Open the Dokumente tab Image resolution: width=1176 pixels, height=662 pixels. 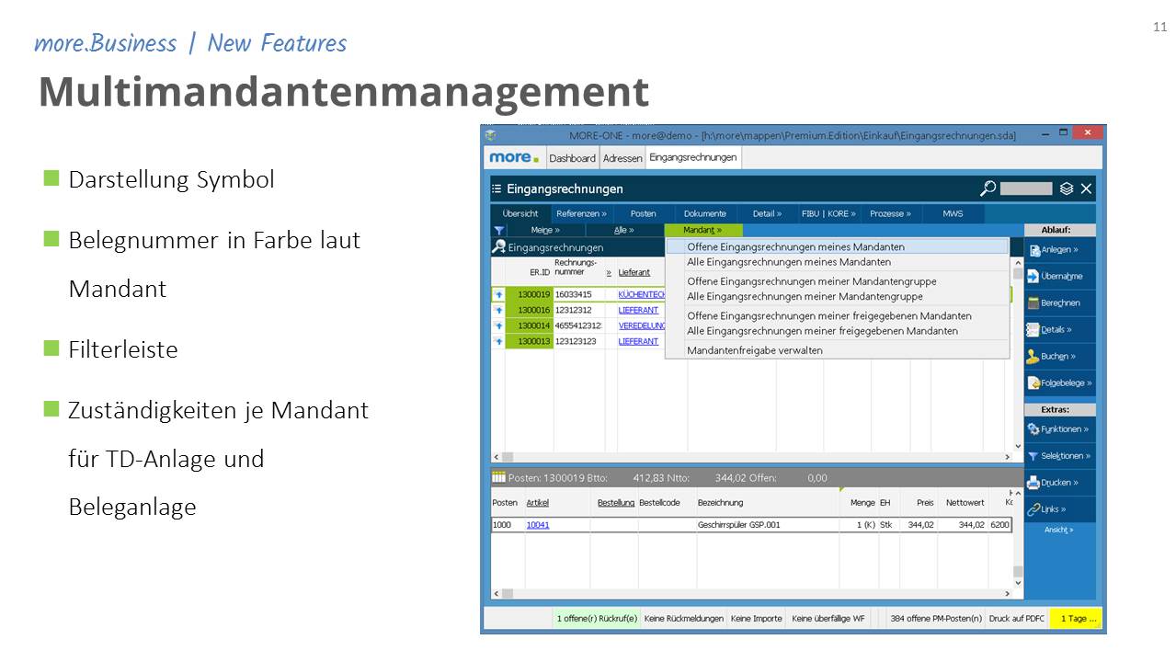(x=705, y=213)
